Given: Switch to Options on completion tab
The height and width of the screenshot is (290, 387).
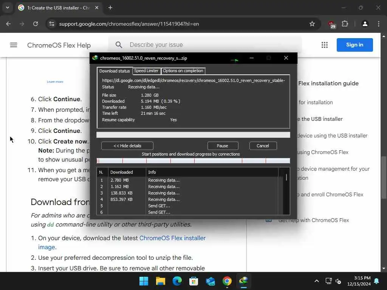Looking at the screenshot, I should click(x=183, y=71).
